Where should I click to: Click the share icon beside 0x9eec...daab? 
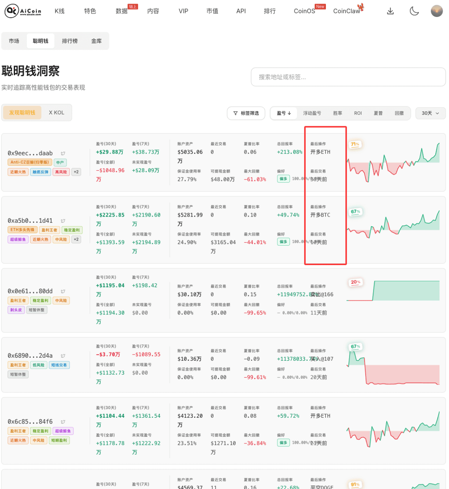coord(63,153)
